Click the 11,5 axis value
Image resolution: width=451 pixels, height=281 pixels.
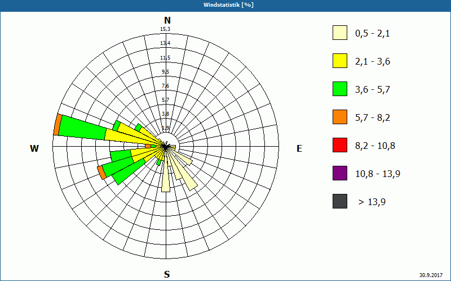[165, 58]
